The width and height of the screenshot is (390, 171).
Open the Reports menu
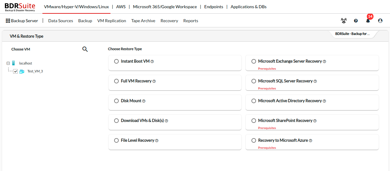point(191,21)
